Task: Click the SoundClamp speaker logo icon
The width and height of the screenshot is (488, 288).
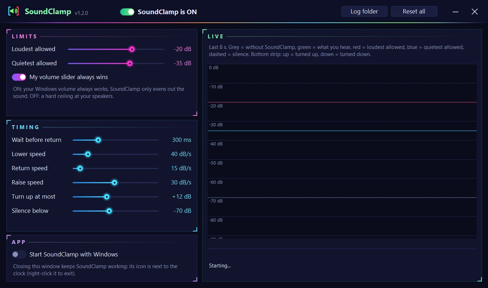Action: (13, 11)
